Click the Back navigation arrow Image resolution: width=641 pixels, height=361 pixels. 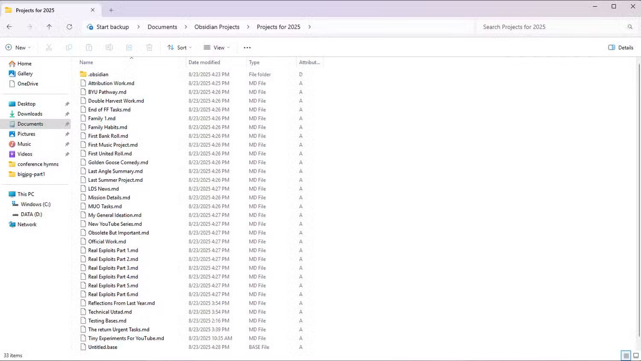point(9,27)
